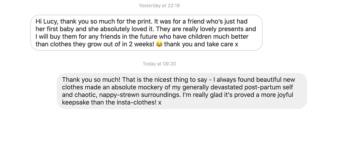This screenshot has height=147, width=340.
Task: Click the "Yesterday at 22:18" timestamp
Action: [159, 5]
